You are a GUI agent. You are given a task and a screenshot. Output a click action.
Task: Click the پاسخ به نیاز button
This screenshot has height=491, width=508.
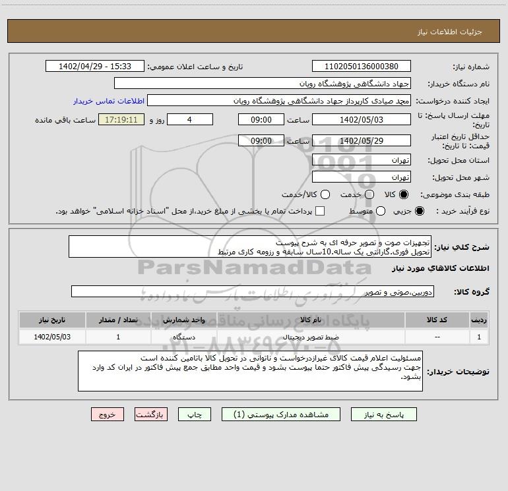click(383, 415)
